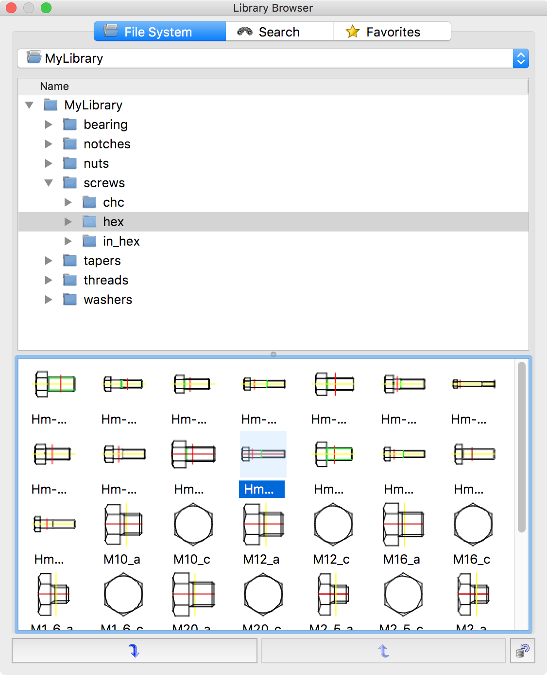Open the MyLibrary location dropdown
The height and width of the screenshot is (675, 547).
520,58
